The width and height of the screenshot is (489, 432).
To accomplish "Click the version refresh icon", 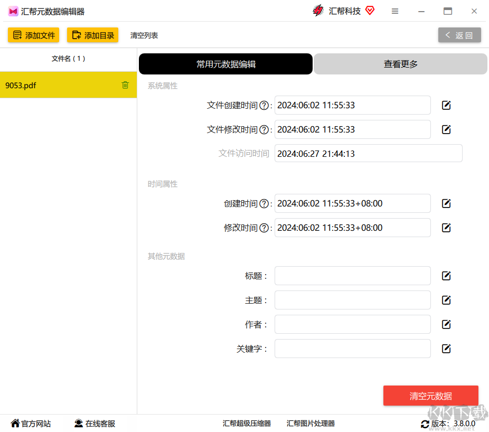I will click(x=425, y=424).
